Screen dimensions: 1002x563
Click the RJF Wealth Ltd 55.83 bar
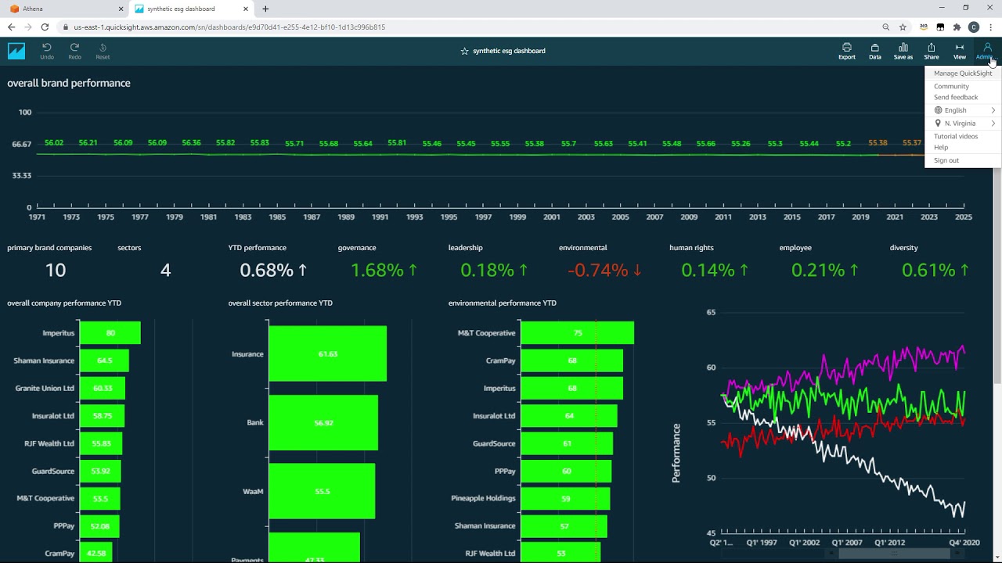click(x=101, y=443)
